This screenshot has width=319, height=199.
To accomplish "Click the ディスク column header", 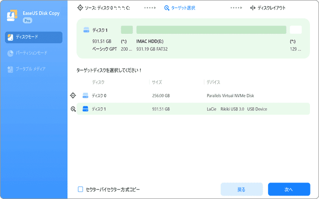I will 98,82.
